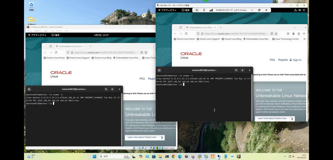
Task: Click Learn more about Oracle Linux in Remote Desktop window
Action: click(x=275, y=118)
